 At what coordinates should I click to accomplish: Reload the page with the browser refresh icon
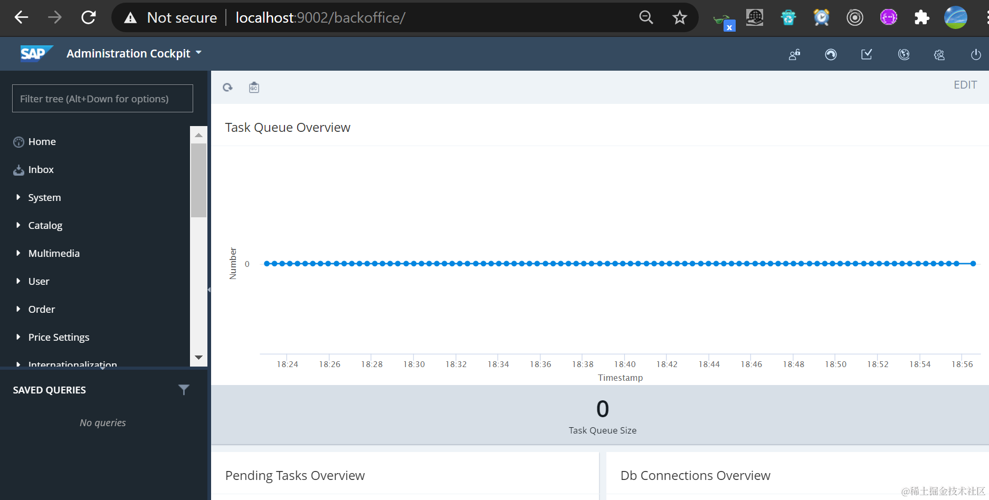(x=89, y=17)
